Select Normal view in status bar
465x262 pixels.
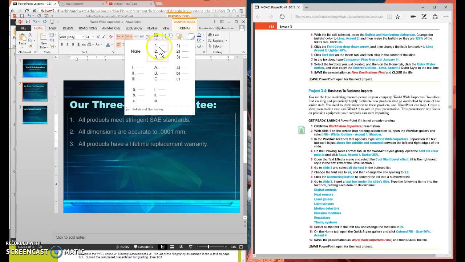(162, 247)
